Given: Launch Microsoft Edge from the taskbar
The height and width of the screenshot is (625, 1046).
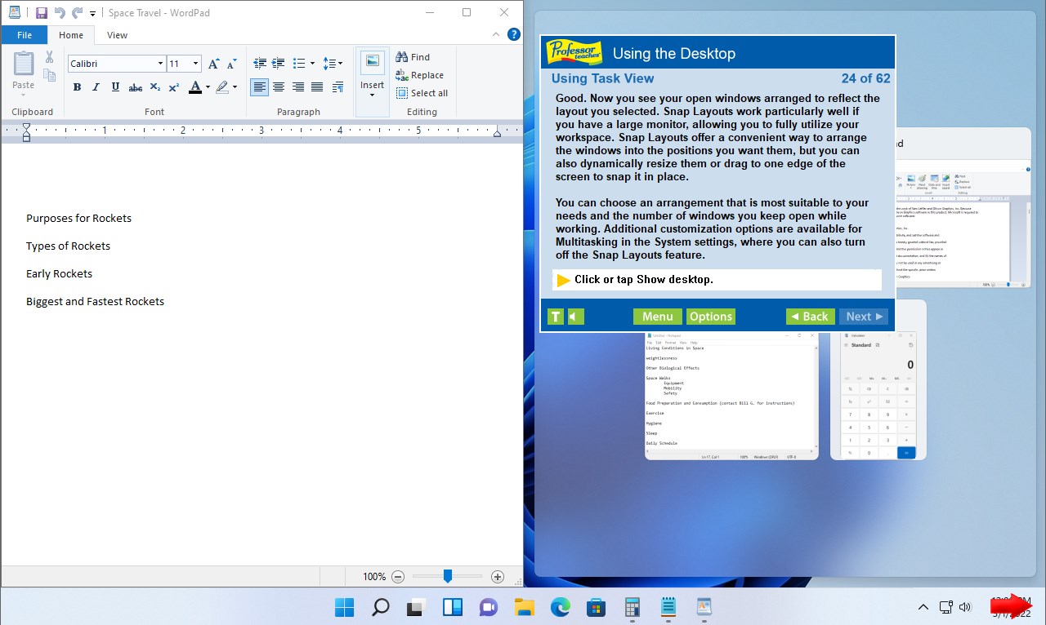Looking at the screenshot, I should tap(560, 607).
